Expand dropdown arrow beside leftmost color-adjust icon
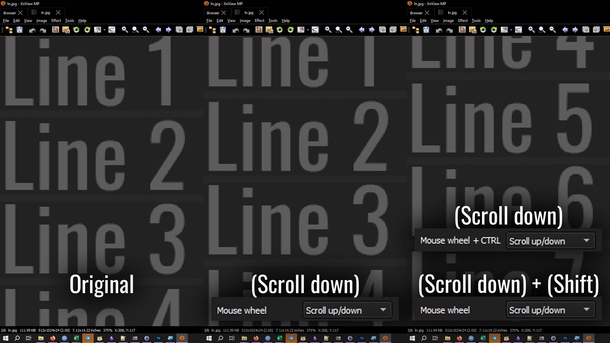Viewport: 610px width, 343px height. pos(105,30)
